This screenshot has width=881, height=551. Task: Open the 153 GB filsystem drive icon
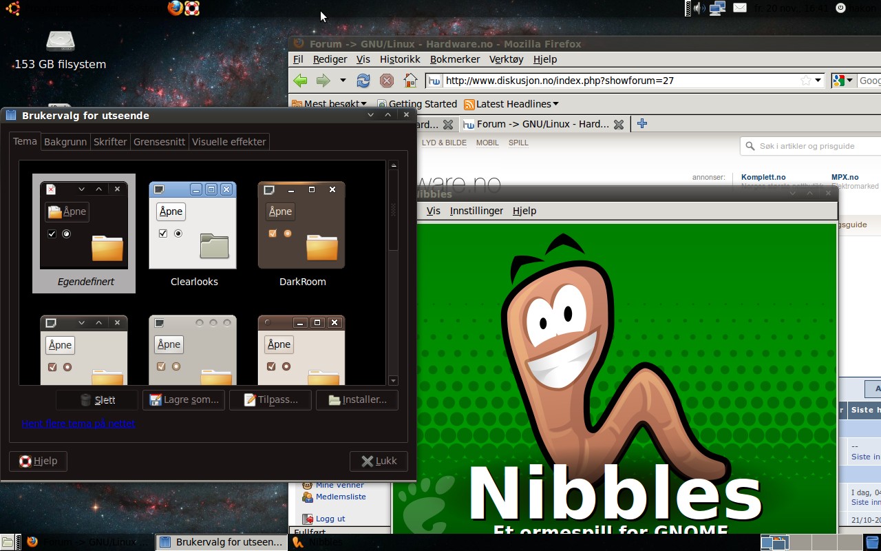(x=61, y=41)
